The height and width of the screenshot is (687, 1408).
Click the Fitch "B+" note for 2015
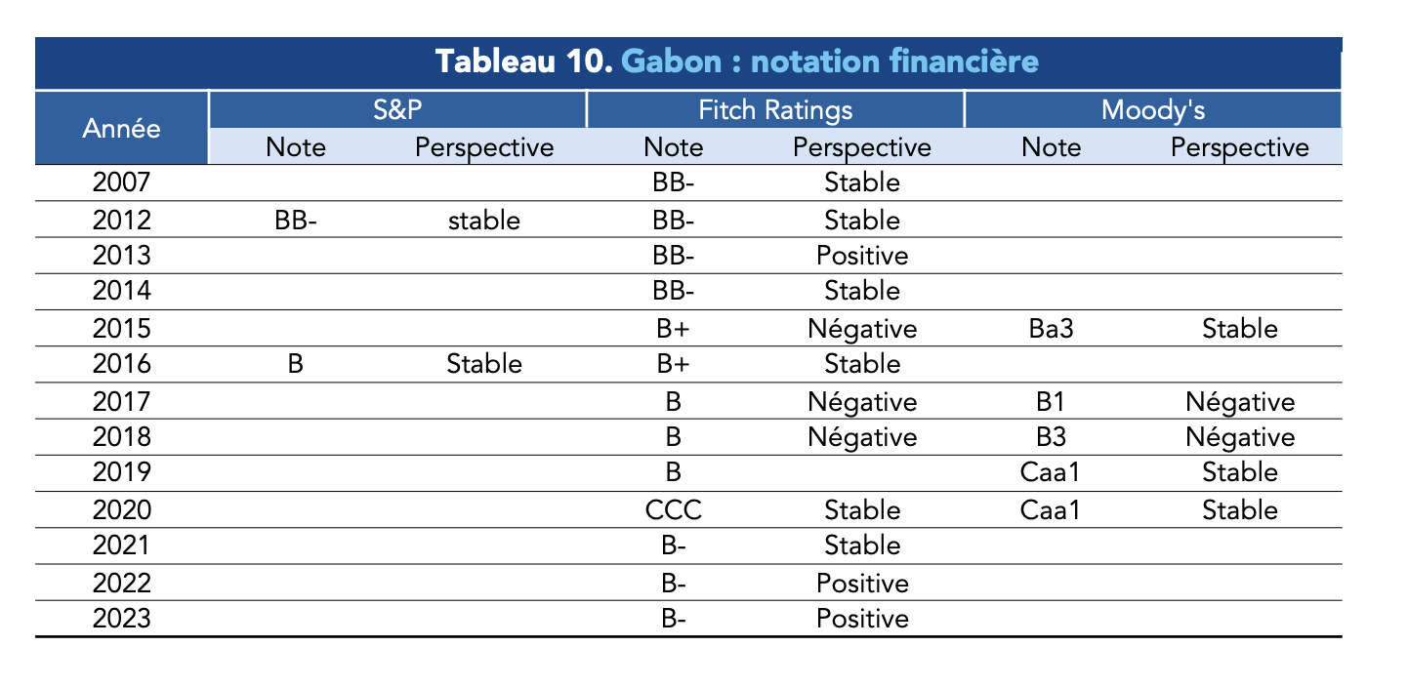(x=674, y=329)
